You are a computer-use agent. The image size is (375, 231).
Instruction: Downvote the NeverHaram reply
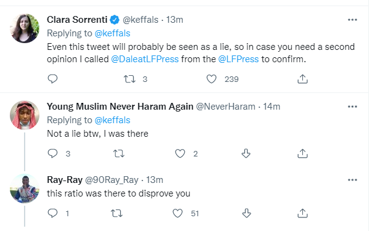click(246, 153)
